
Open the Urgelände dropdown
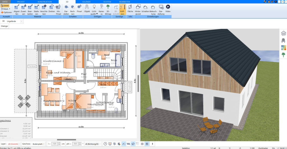[21, 21]
